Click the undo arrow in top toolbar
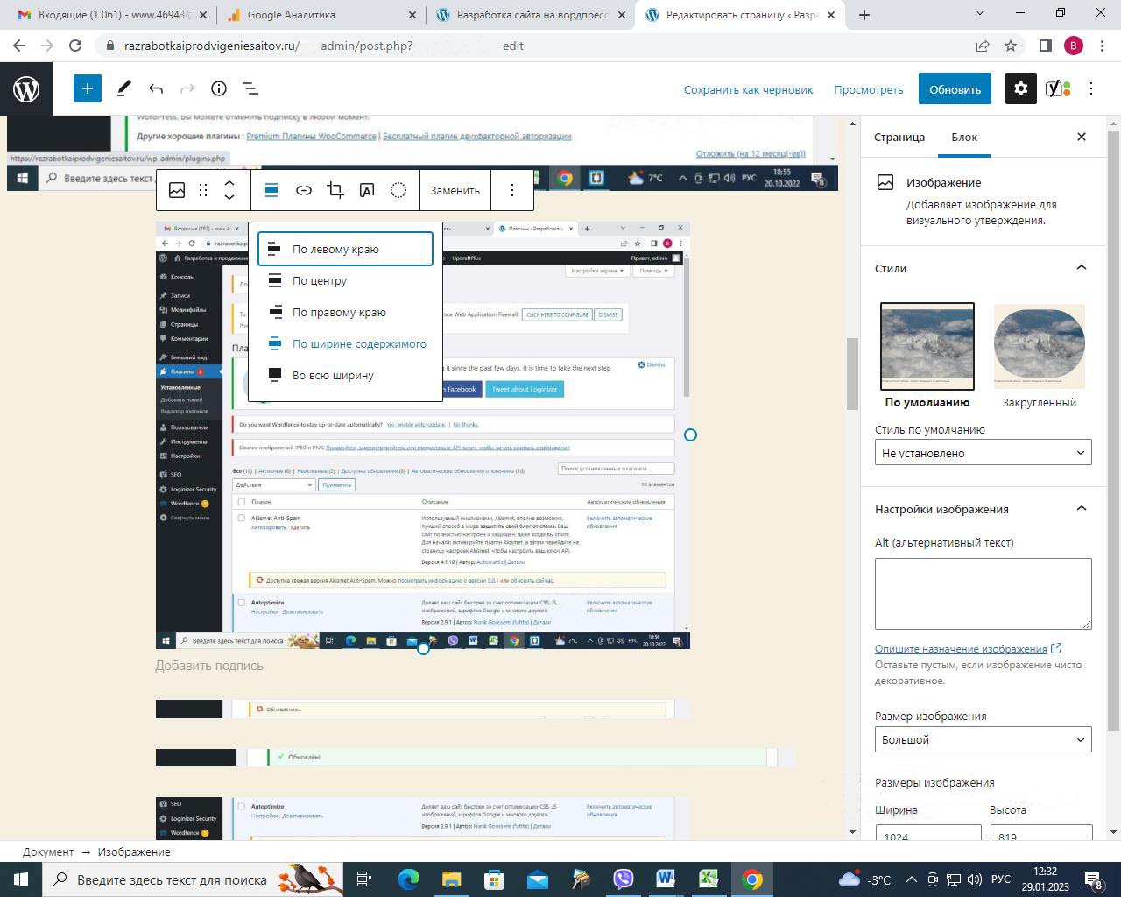1121x897 pixels. (156, 88)
